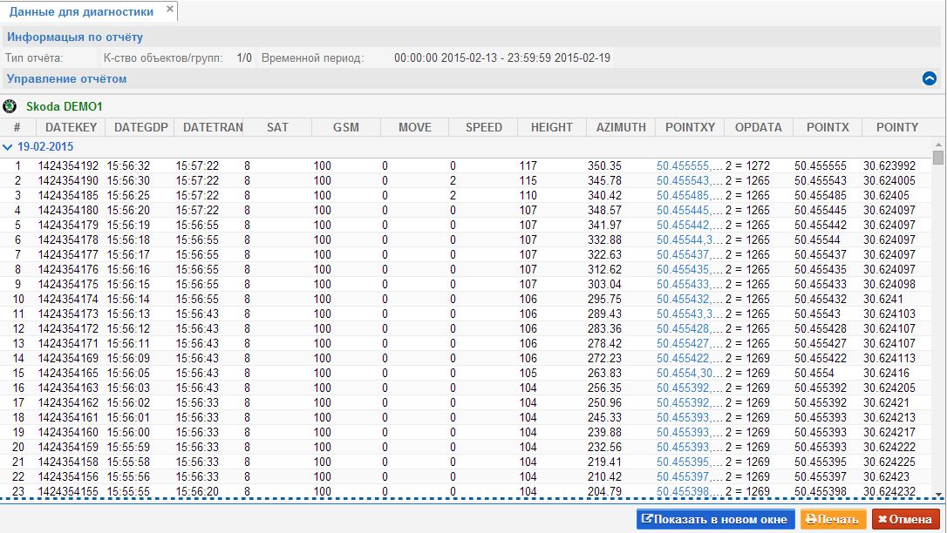
Task: Collapse the 19-02-2015 date group
Action: [9, 147]
